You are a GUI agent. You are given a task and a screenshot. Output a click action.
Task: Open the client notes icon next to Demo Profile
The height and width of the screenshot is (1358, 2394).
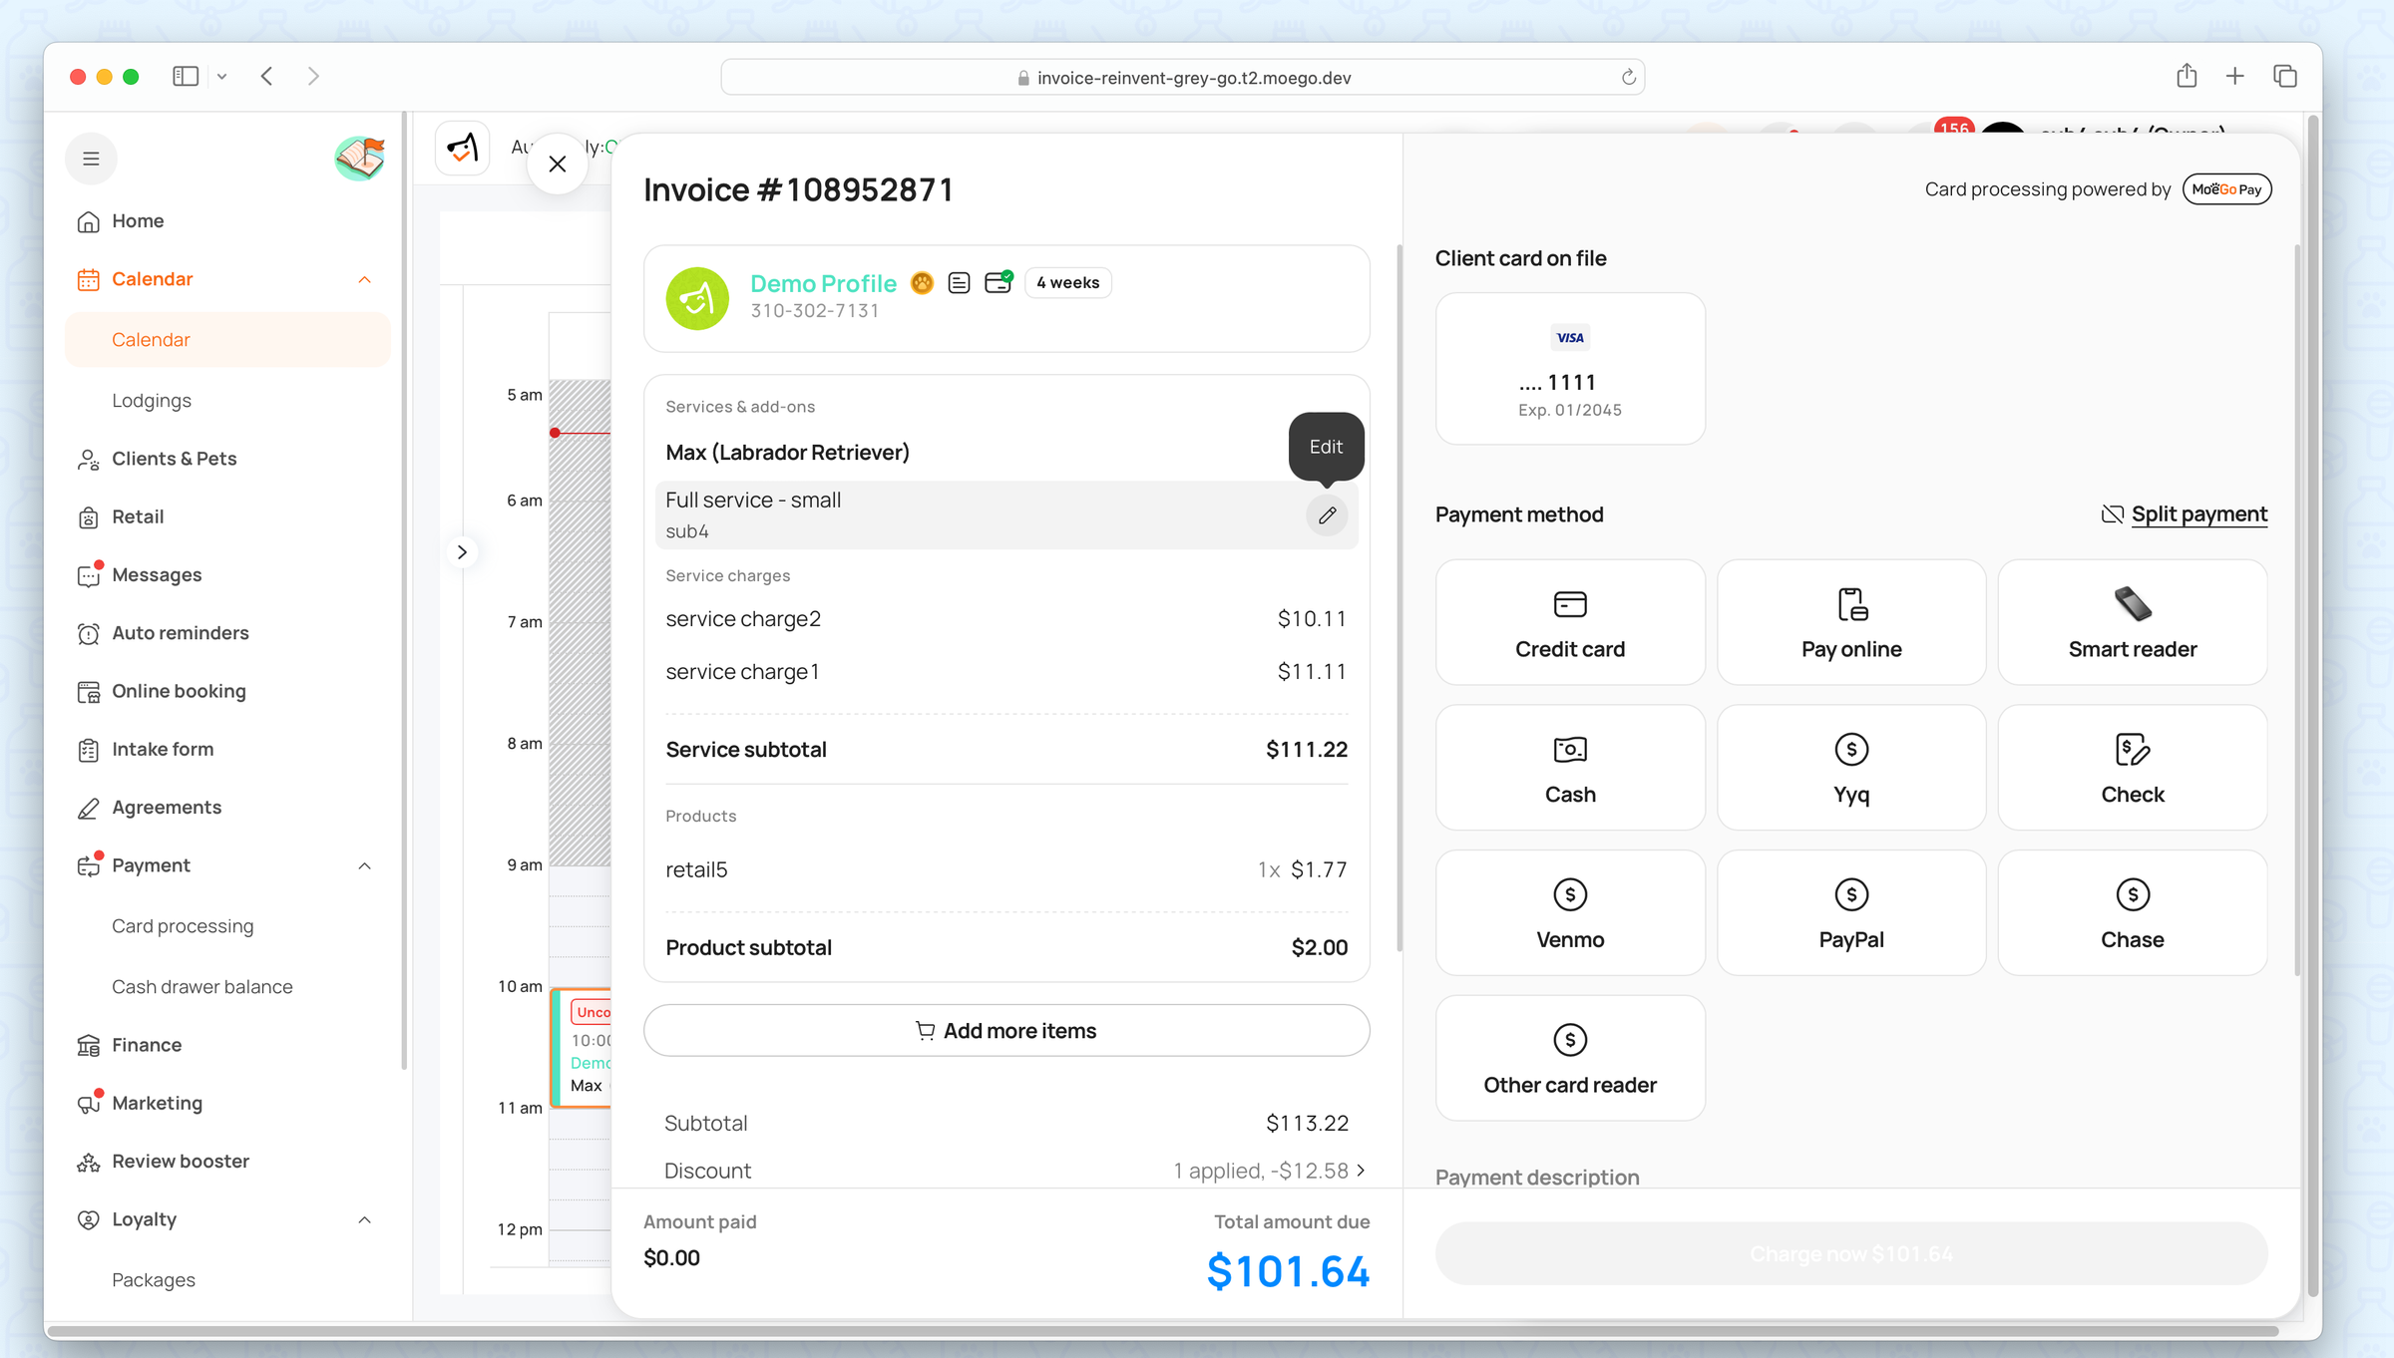959,282
